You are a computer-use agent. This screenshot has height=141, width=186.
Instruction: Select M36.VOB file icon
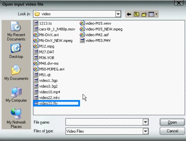point(36,58)
